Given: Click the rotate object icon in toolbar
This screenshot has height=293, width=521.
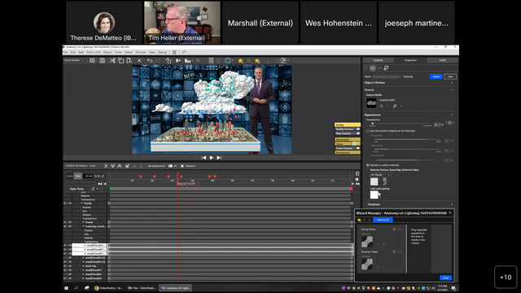Looking at the screenshot, I should [169, 60].
